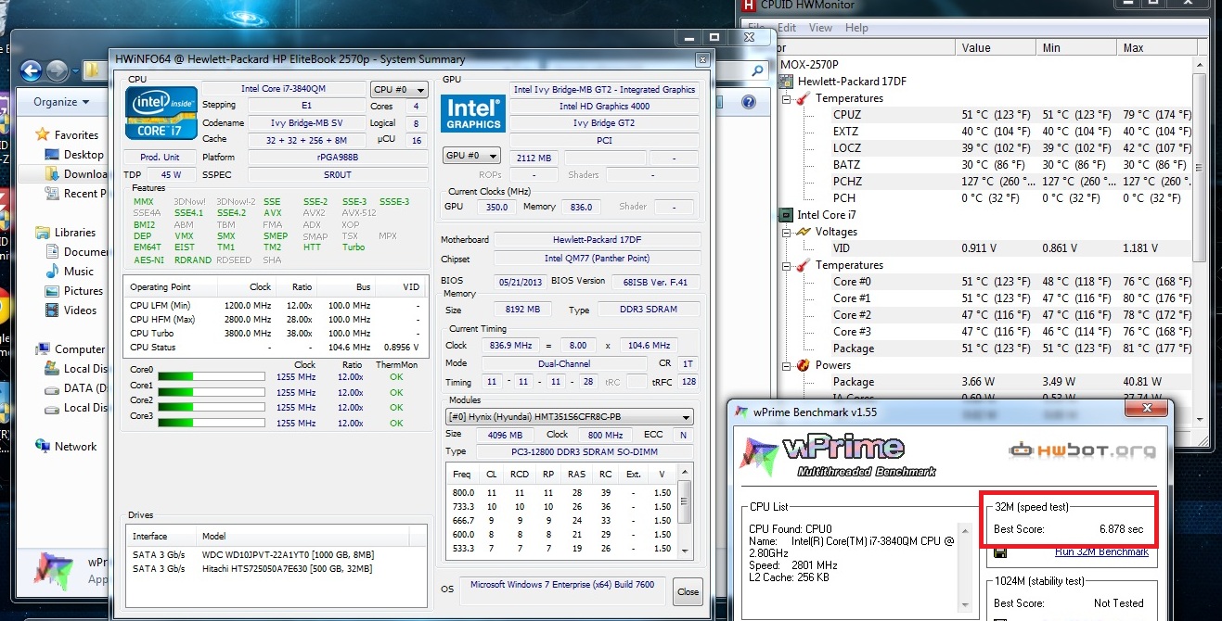
Task: Click the Voltages lightning icon in HWMonitor
Action: point(804,232)
